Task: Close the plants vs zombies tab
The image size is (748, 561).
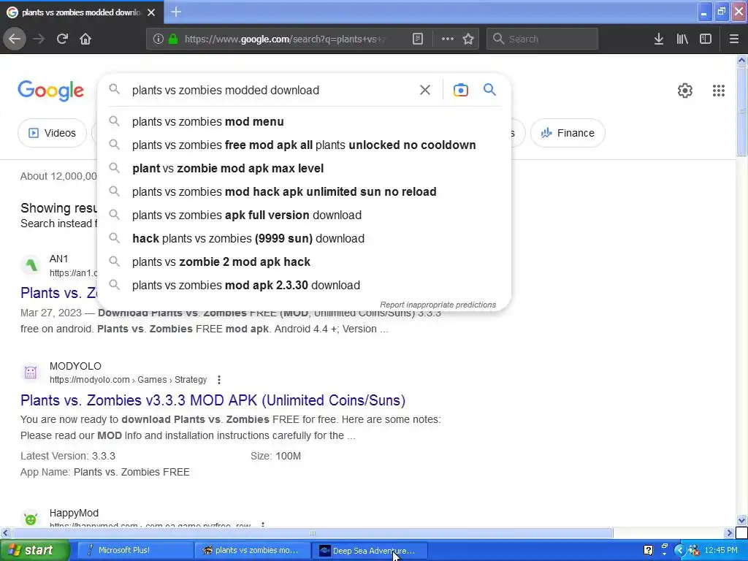Action: [x=151, y=12]
